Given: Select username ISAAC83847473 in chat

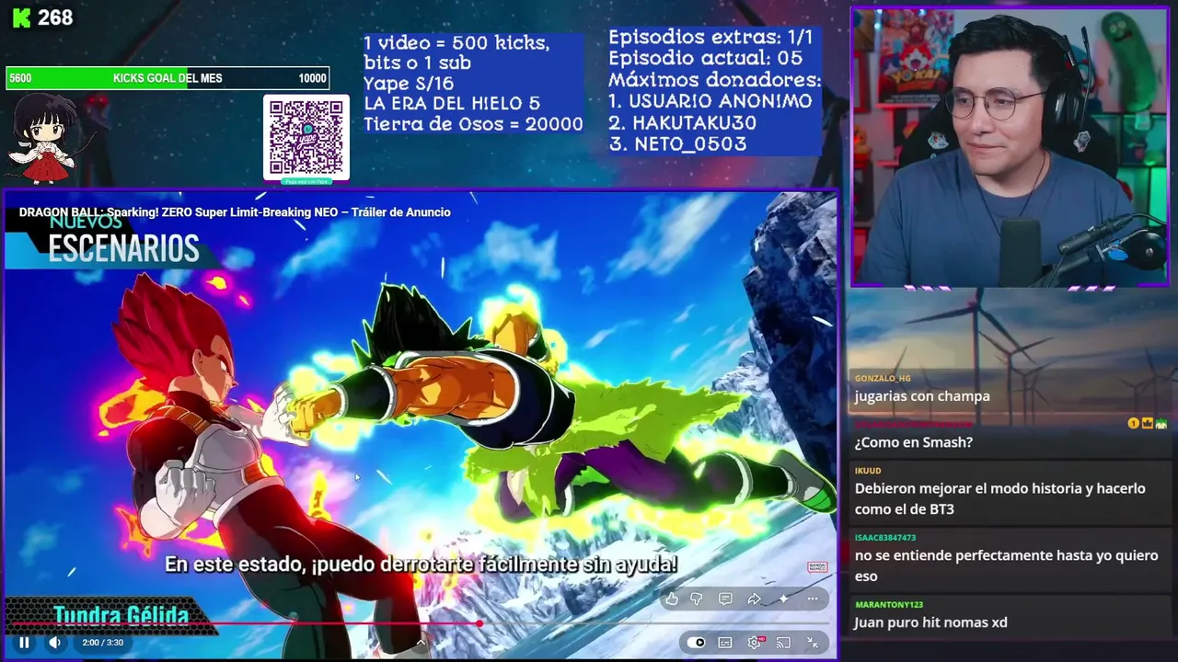Looking at the screenshot, I should (x=885, y=538).
